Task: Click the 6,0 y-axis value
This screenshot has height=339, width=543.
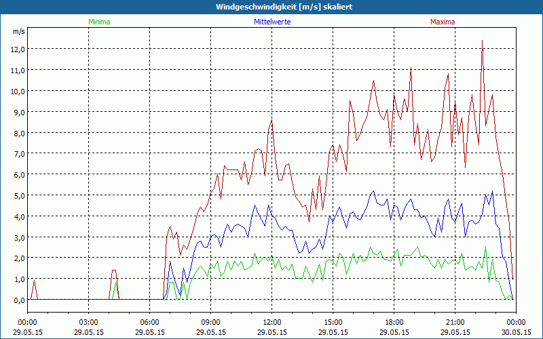Action: (x=20, y=175)
